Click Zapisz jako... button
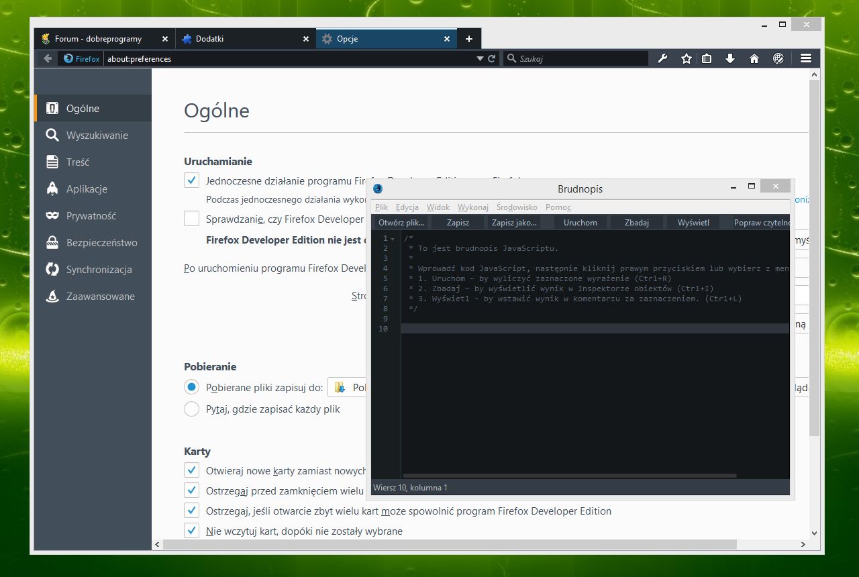 point(514,222)
